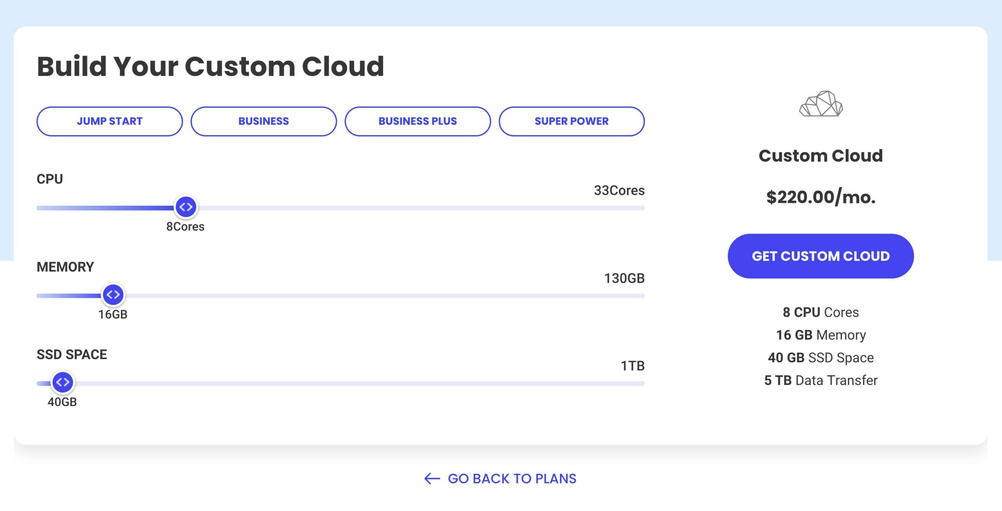
Task: Click the SSD Space slider handle
Action: click(x=63, y=383)
